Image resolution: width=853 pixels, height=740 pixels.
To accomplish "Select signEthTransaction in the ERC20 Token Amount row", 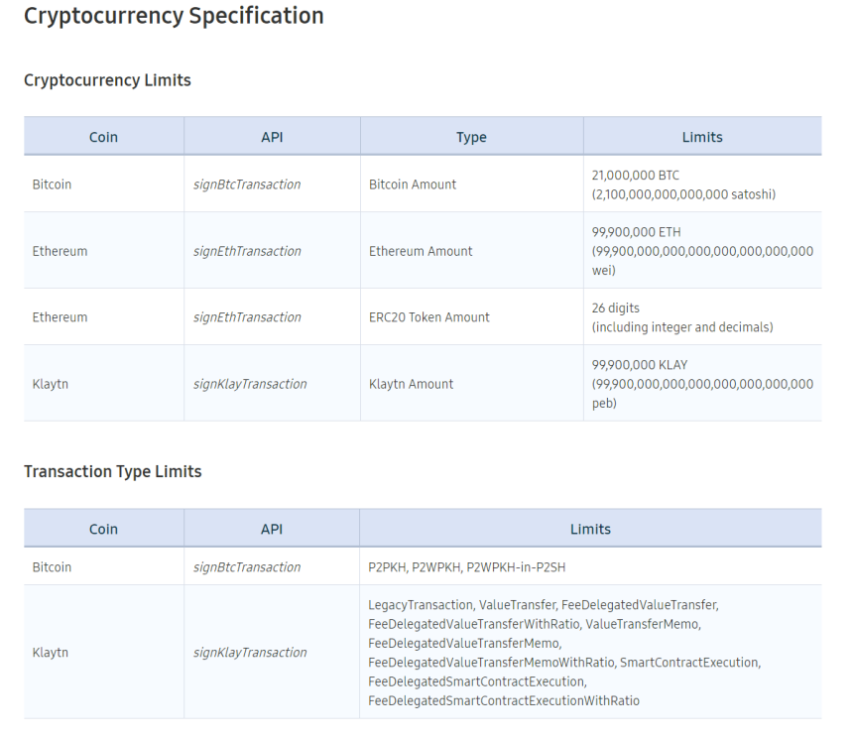I will click(247, 317).
